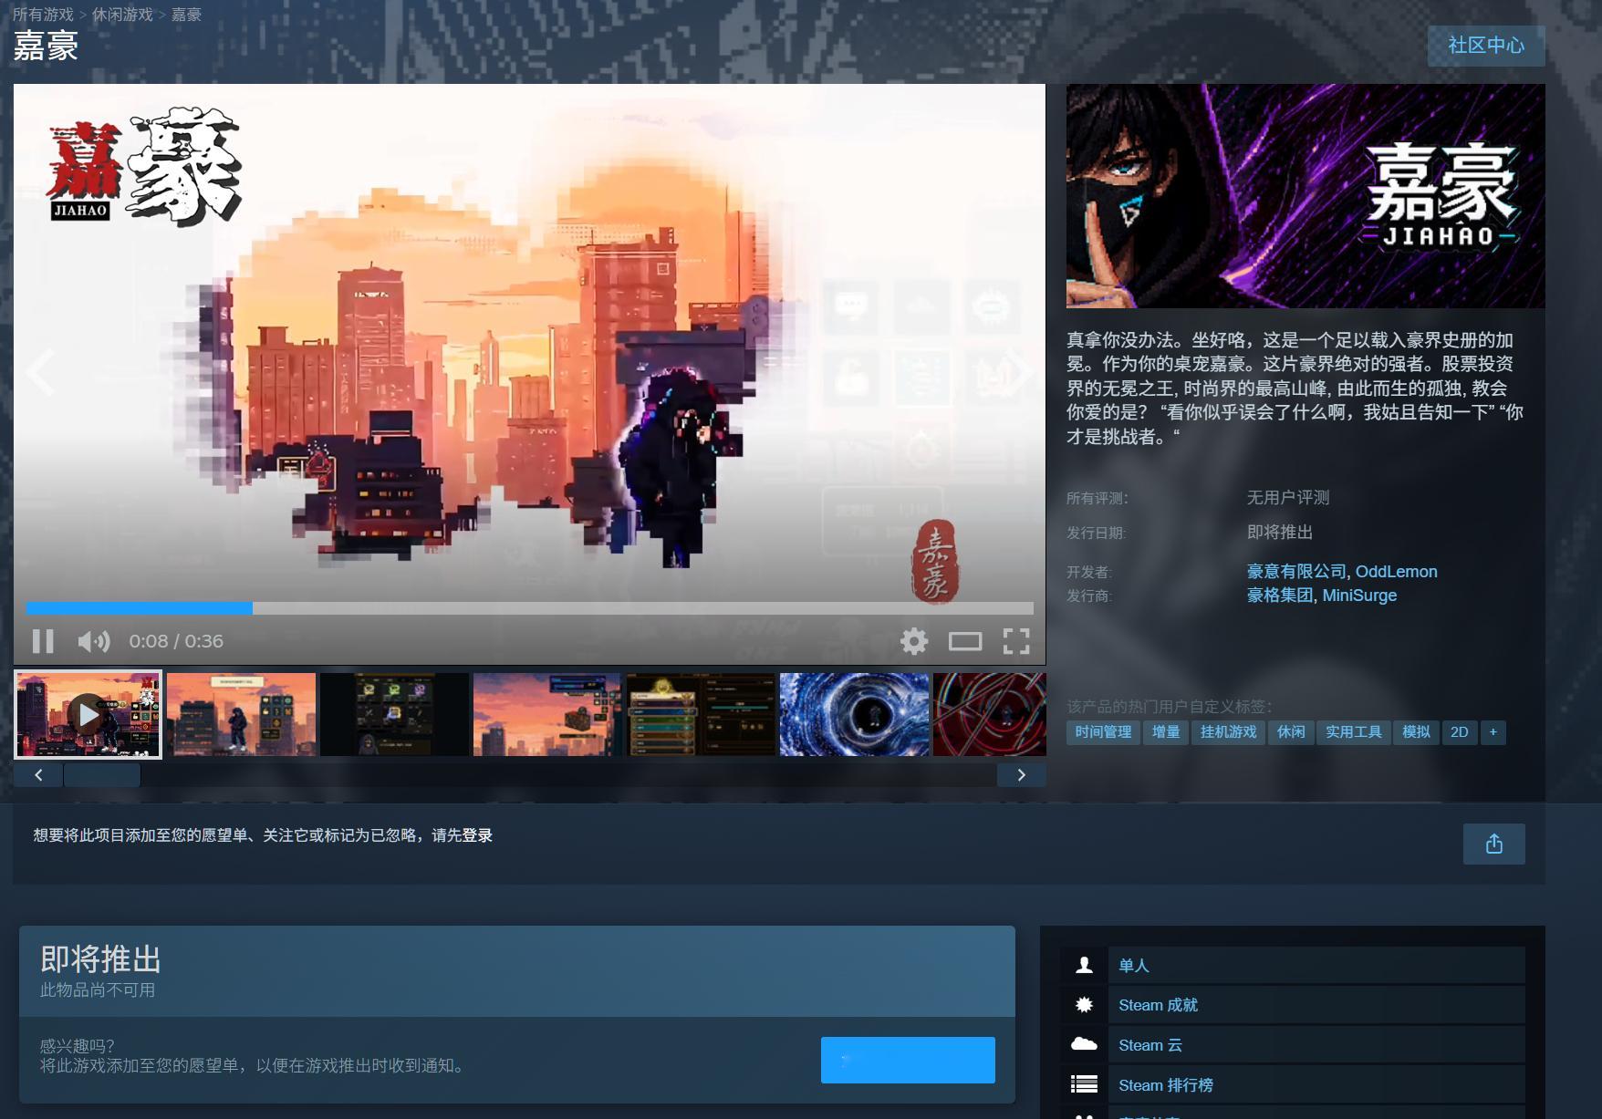Viewport: 1602px width, 1119px height.
Task: Click the leaderboards list icon
Action: pos(1084,1085)
